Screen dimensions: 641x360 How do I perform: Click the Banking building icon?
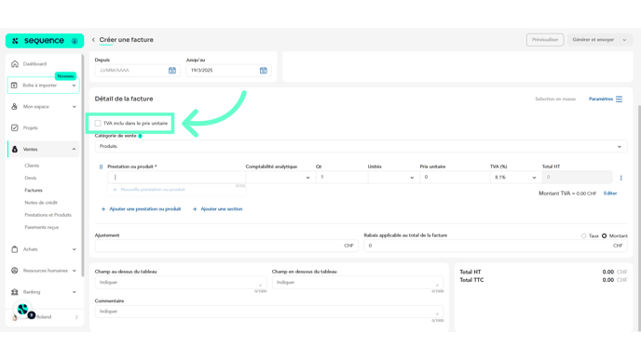pos(15,292)
